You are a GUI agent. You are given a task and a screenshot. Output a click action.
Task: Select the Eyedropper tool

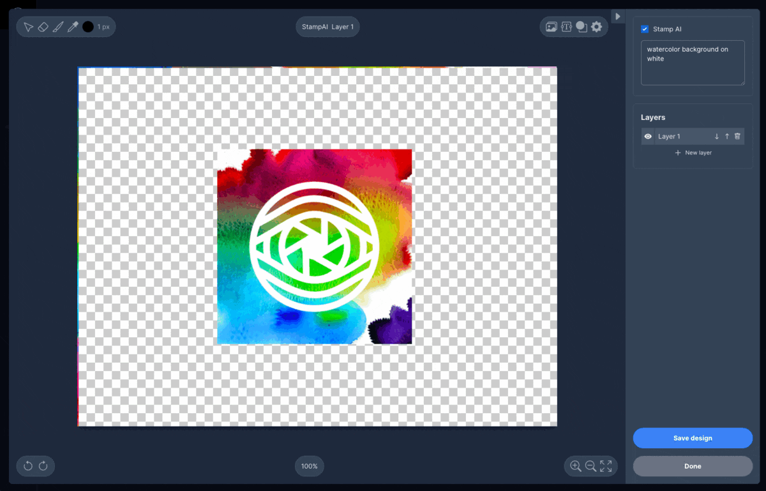click(x=73, y=27)
